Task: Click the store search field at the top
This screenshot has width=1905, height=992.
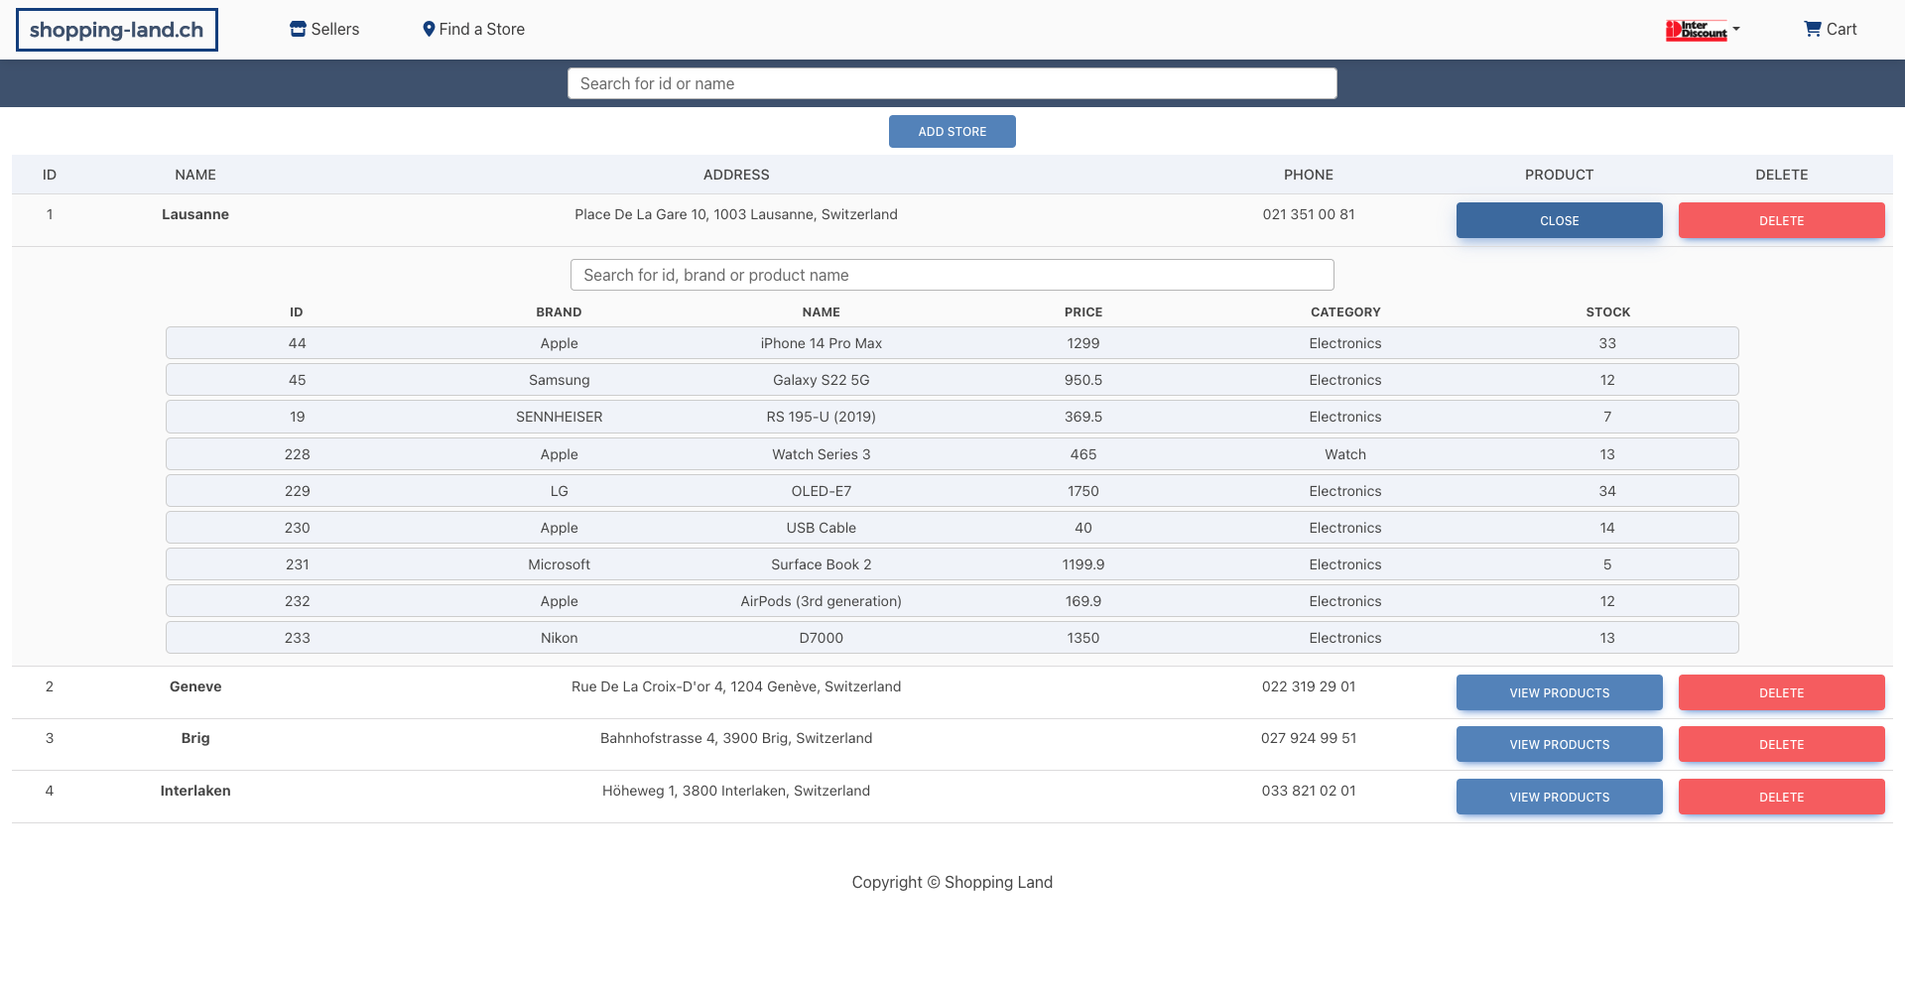Action: click(x=952, y=83)
